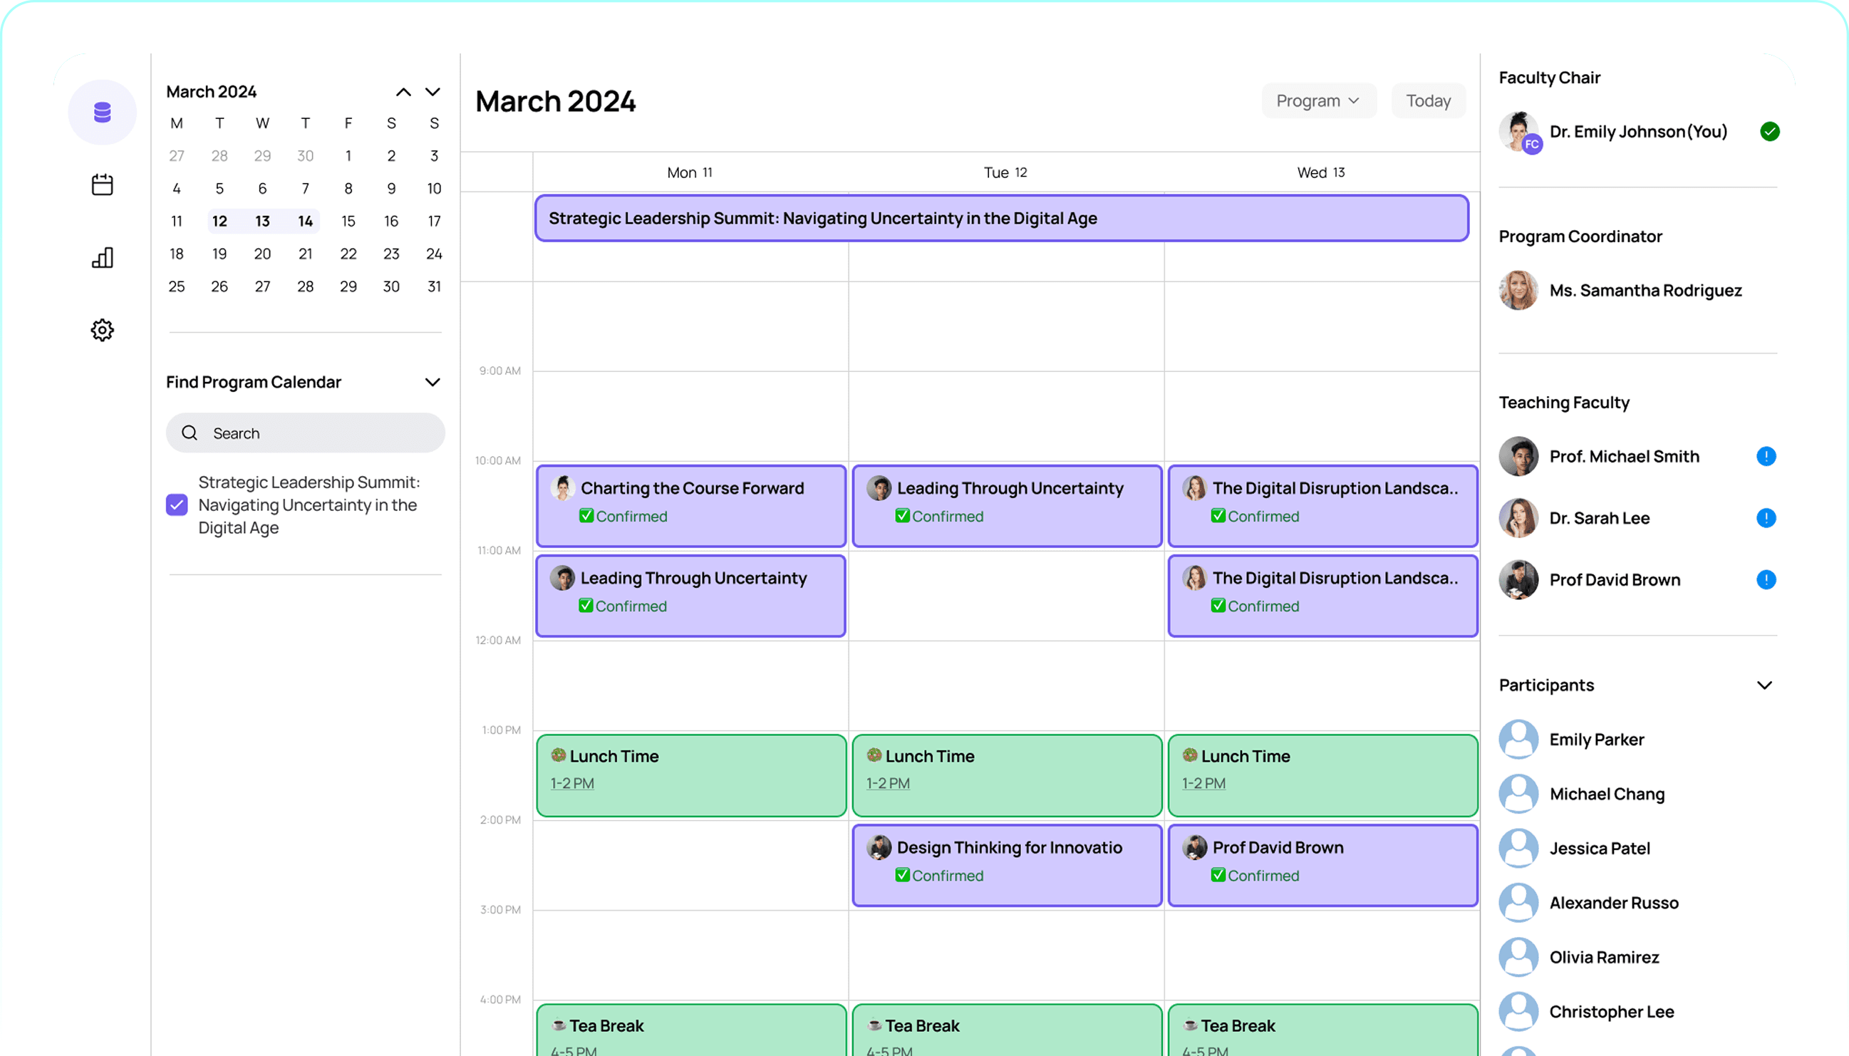
Task: Click blue alert badge beside Prof. Michael Smith
Action: pyautogui.click(x=1766, y=456)
